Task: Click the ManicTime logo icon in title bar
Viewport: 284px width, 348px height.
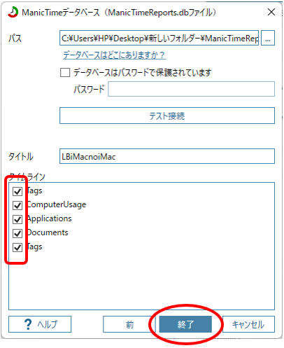Action: (x=13, y=12)
